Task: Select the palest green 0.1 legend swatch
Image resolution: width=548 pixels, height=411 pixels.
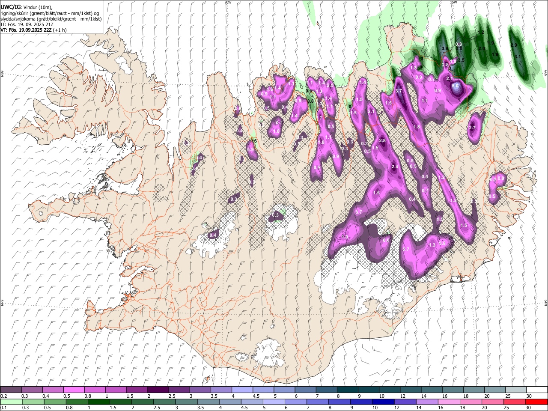Action: click(11, 402)
